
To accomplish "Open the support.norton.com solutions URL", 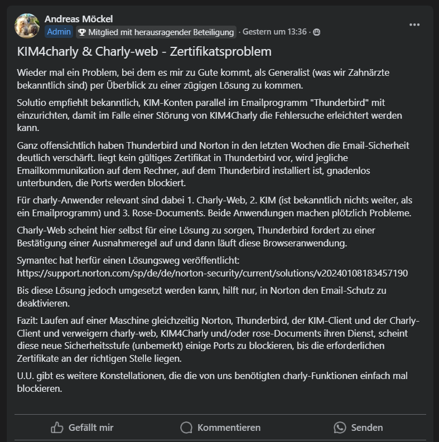I will click(x=213, y=273).
